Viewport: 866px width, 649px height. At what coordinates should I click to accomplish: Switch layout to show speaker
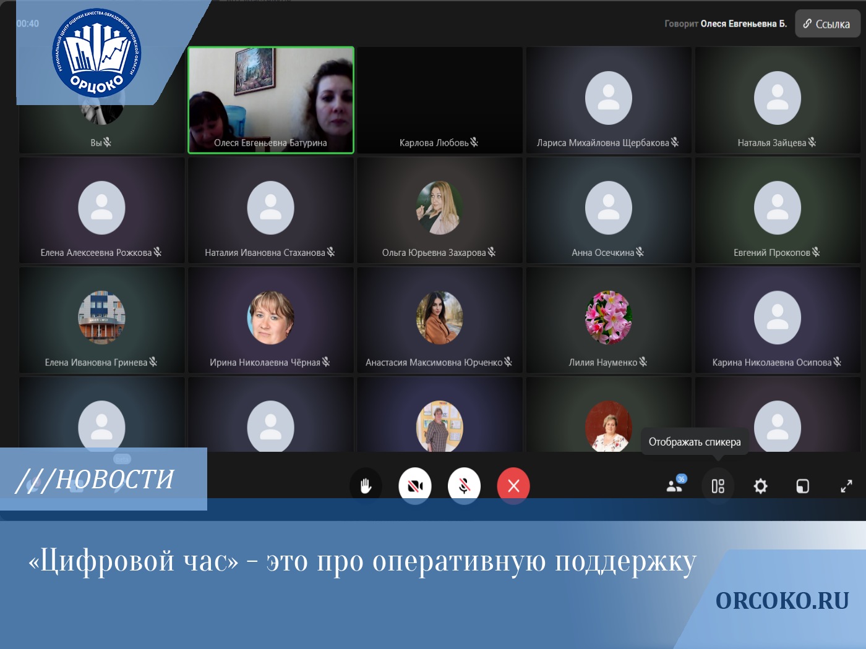coord(718,486)
